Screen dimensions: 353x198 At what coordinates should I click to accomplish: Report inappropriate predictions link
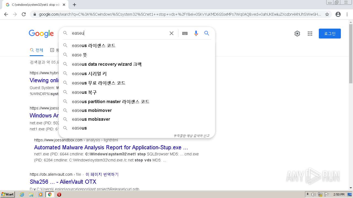(x=191, y=136)
